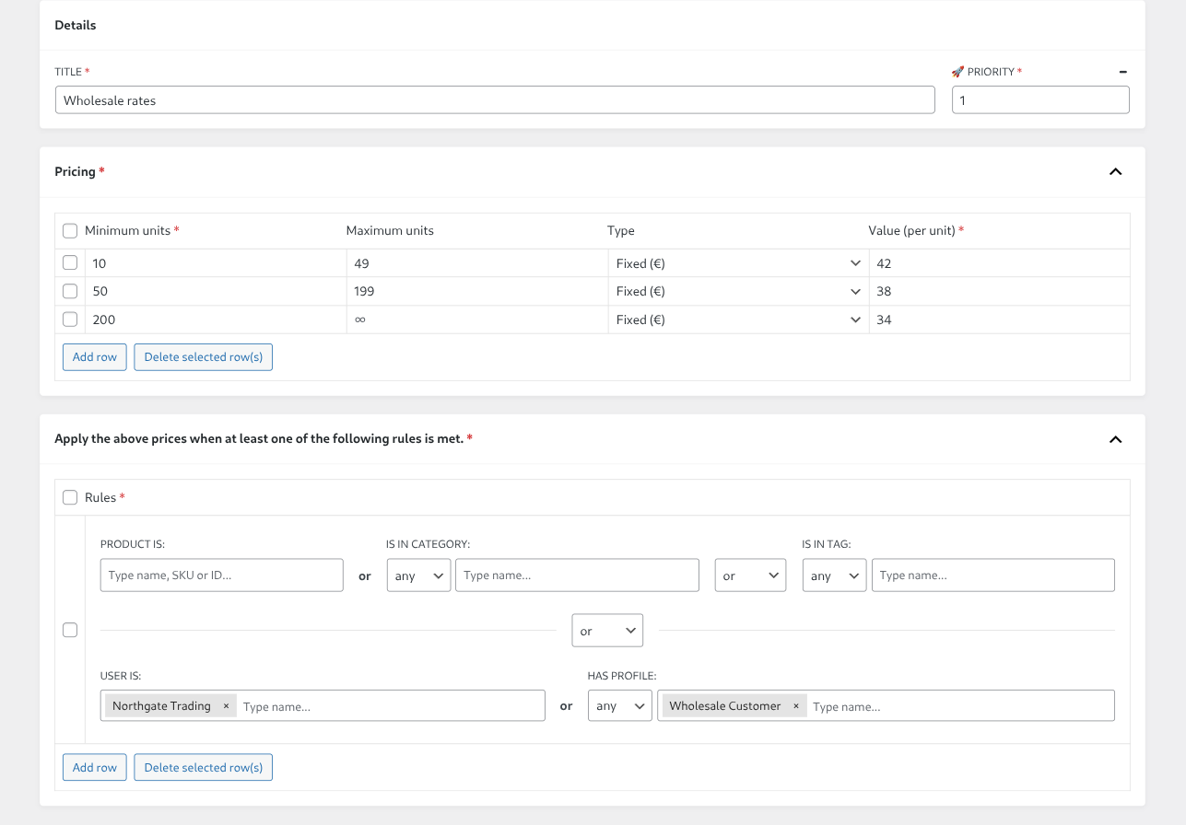Click the PRODUCT IS search field

pyautogui.click(x=222, y=575)
